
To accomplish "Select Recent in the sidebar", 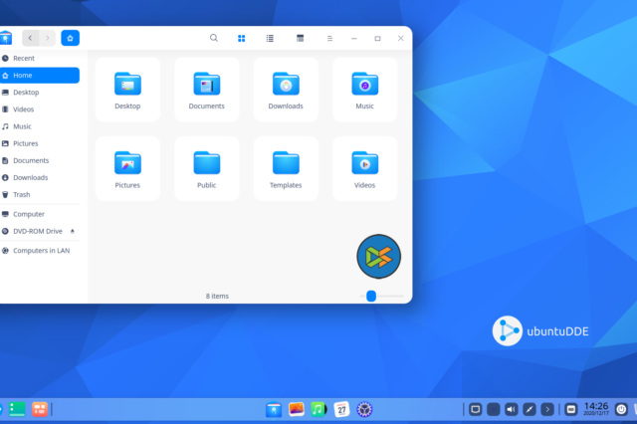I will tap(23, 59).
